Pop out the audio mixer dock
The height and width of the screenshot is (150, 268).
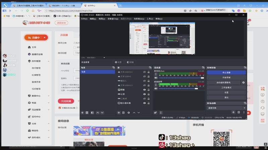click(x=203, y=68)
